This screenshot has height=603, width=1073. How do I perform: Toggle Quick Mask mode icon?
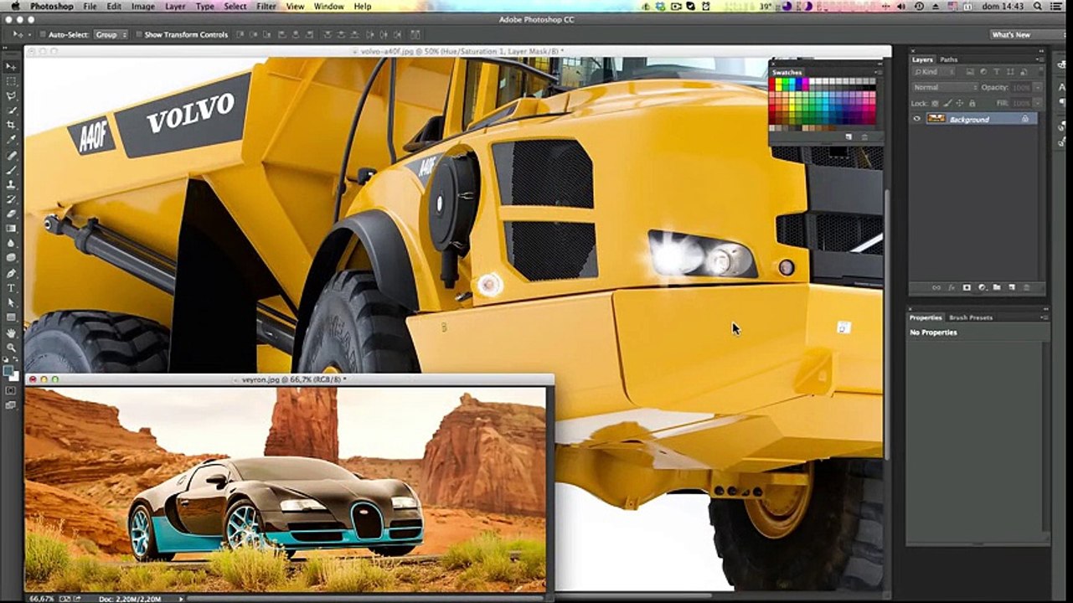click(10, 390)
